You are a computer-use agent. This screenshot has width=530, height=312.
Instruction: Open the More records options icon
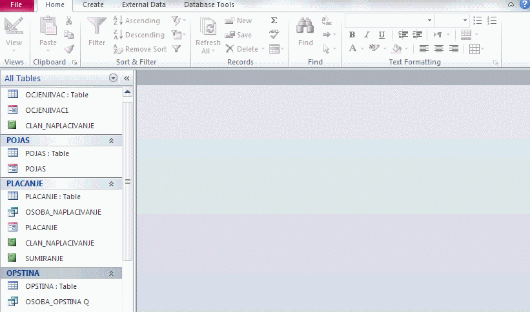276,49
